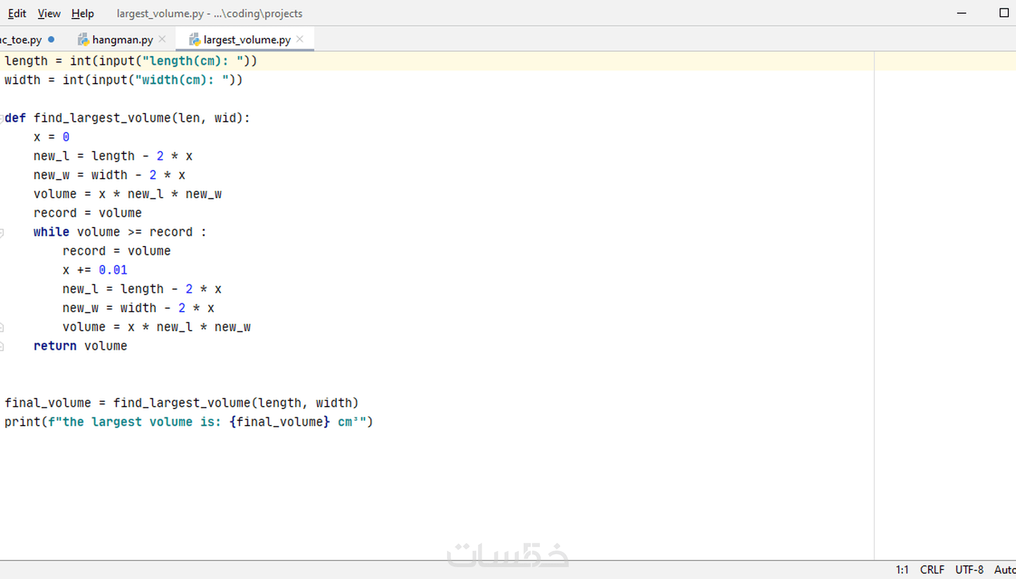Image resolution: width=1016 pixels, height=579 pixels.
Task: Collapse the find_largest_volume function fold marker
Action: point(2,118)
